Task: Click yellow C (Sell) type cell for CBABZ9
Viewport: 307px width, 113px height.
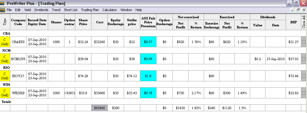Action: [5, 42]
